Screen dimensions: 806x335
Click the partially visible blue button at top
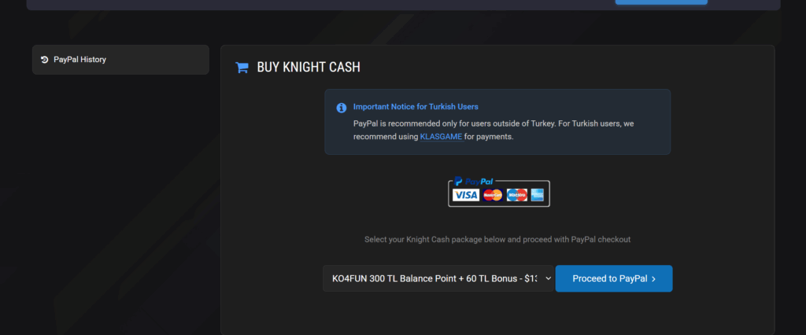click(x=660, y=2)
